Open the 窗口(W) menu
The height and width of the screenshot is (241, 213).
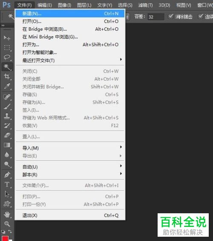[205, 5]
